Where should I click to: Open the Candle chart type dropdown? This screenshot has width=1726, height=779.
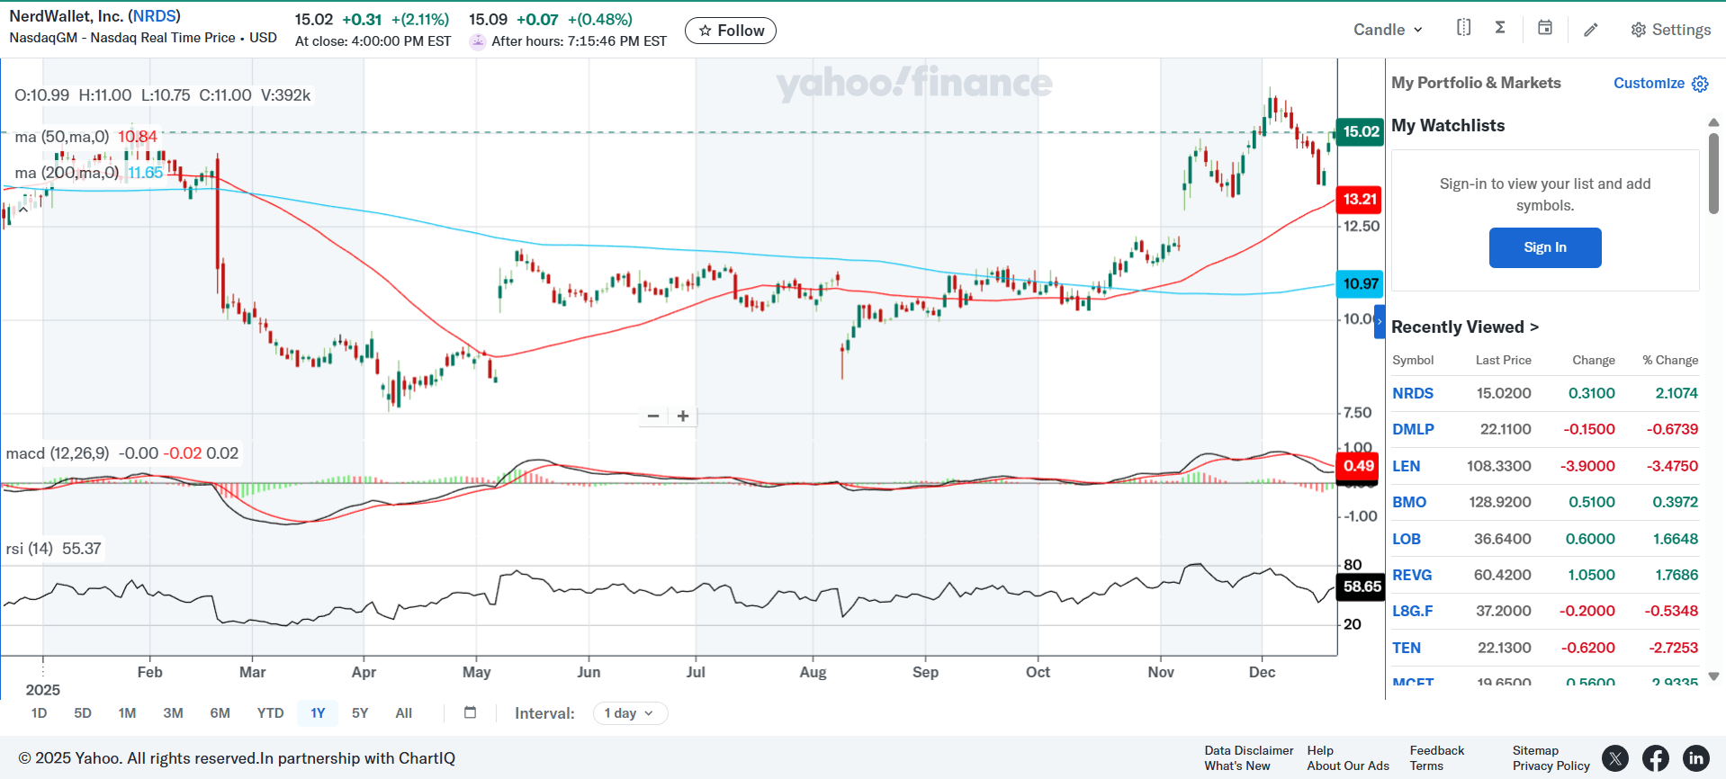(x=1388, y=30)
